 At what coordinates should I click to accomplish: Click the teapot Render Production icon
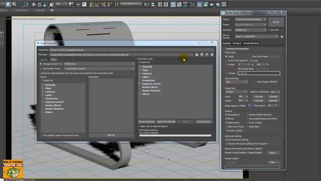(x=212, y=5)
